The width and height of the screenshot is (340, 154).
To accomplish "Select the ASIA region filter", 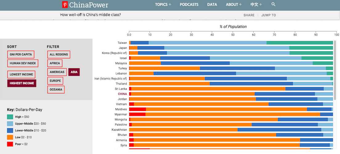I will coord(74,72).
